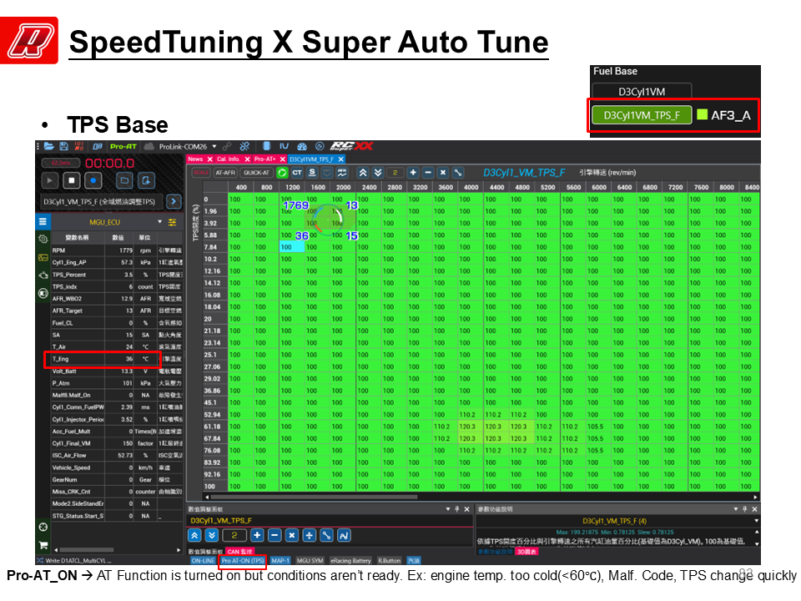
Task: Select the AFR_WBO2 row in variable list
Action: [117, 299]
